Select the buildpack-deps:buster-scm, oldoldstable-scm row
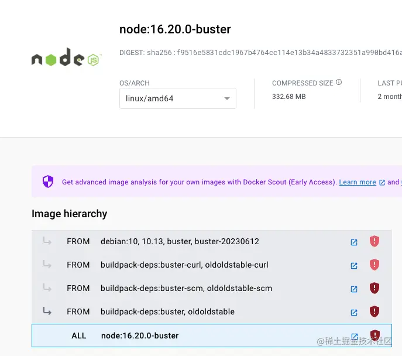402x356 pixels. (x=212, y=288)
